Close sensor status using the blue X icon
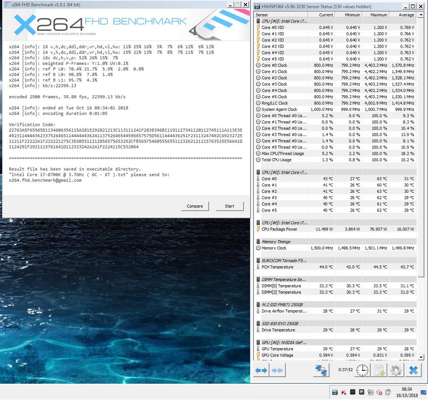 pyautogui.click(x=413, y=370)
